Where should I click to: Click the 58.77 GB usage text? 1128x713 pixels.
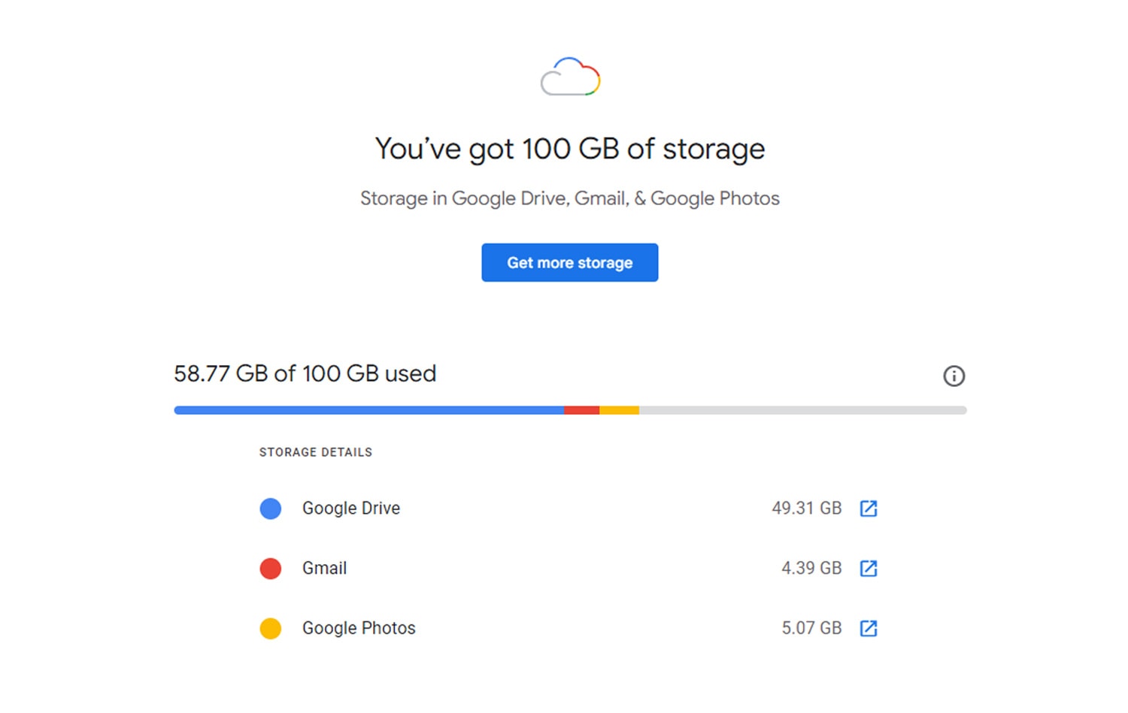(x=305, y=373)
